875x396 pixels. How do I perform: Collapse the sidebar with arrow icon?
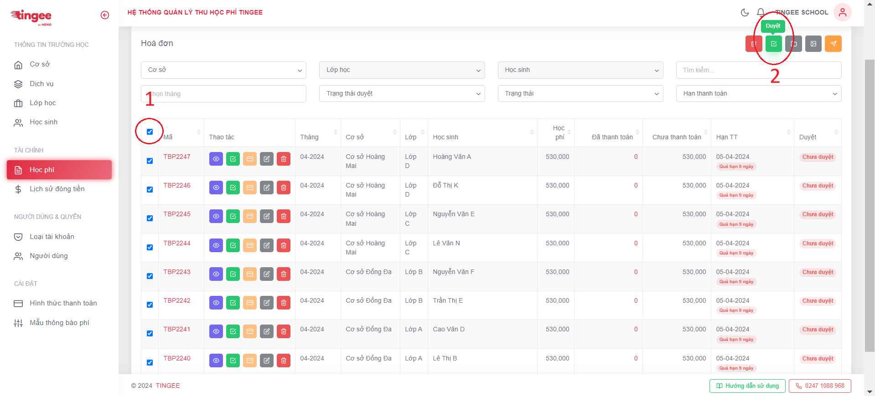click(x=105, y=15)
